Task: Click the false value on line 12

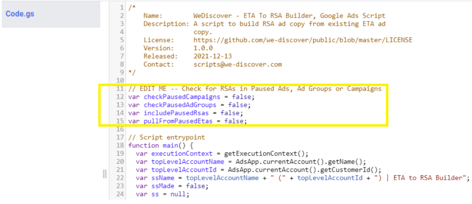Action: pyautogui.click(x=241, y=97)
